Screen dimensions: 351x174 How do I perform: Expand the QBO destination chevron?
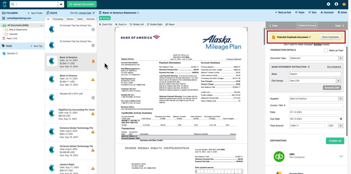(341, 156)
